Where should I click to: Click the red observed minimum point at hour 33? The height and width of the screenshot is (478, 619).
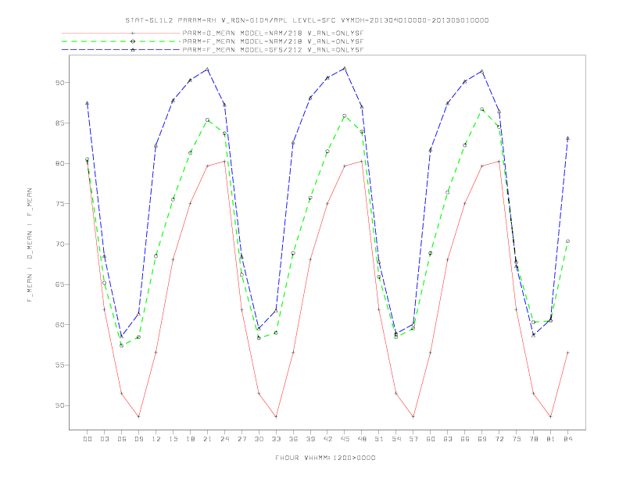276,416
